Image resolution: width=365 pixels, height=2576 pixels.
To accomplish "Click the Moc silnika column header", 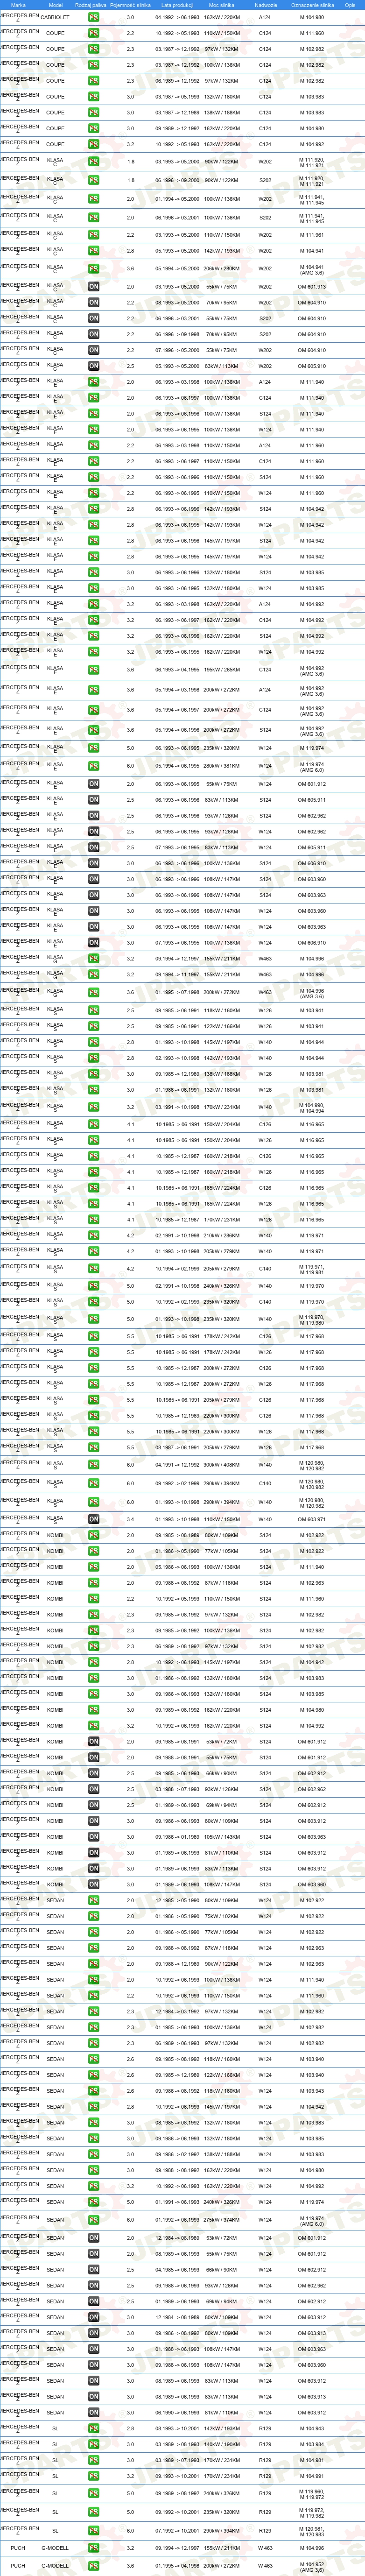I will 221,5.
